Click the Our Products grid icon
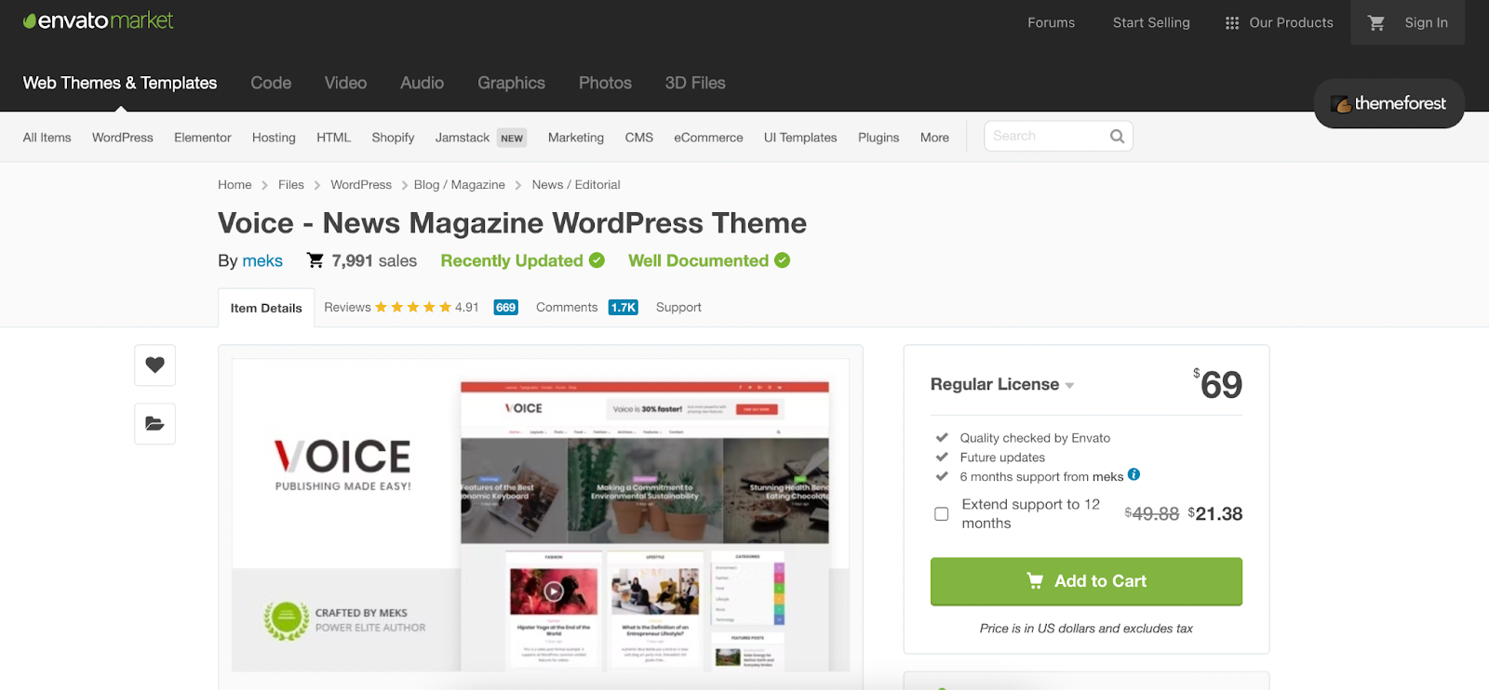The width and height of the screenshot is (1489, 690). coord(1232,23)
